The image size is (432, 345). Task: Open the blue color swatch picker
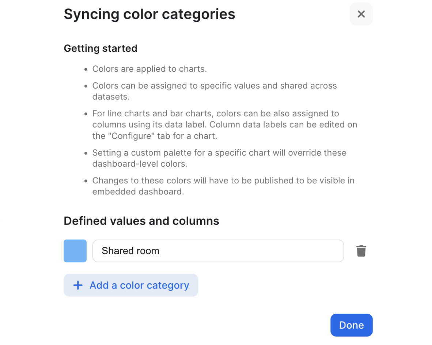tap(75, 251)
